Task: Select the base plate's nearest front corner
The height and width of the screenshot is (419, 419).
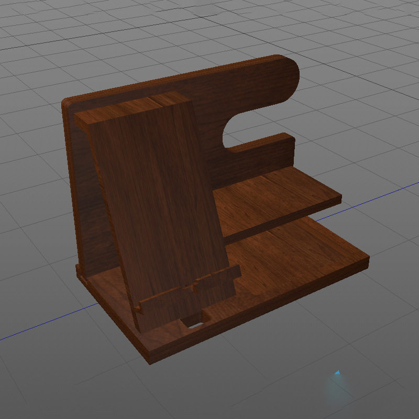Action: (x=150, y=360)
